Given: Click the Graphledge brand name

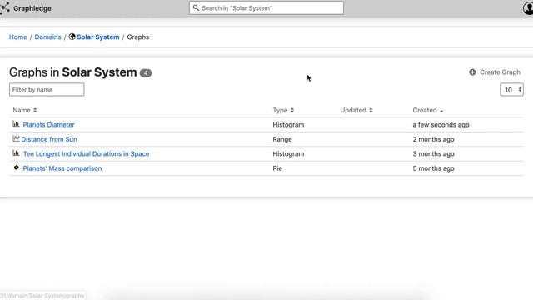Looking at the screenshot, I should (x=32, y=8).
